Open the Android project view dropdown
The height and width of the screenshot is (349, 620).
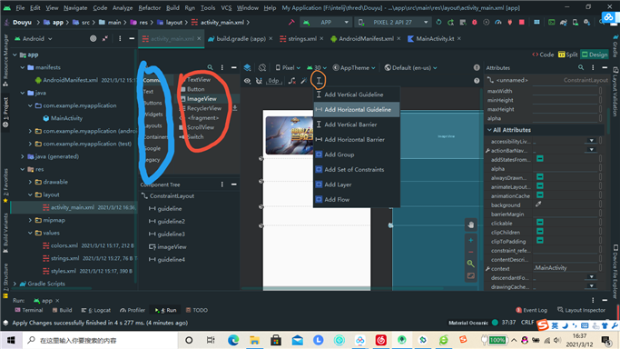(34, 38)
